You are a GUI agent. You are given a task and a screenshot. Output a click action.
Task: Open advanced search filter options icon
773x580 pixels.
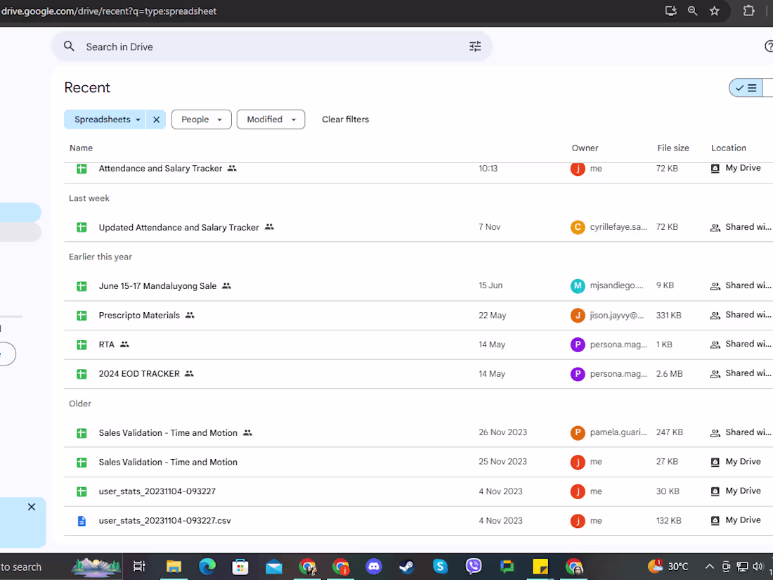(x=475, y=46)
